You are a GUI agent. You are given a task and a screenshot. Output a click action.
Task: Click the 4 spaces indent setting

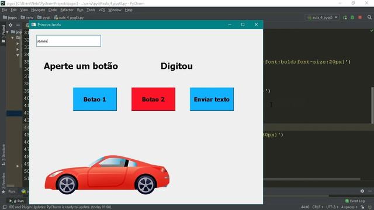(349, 207)
